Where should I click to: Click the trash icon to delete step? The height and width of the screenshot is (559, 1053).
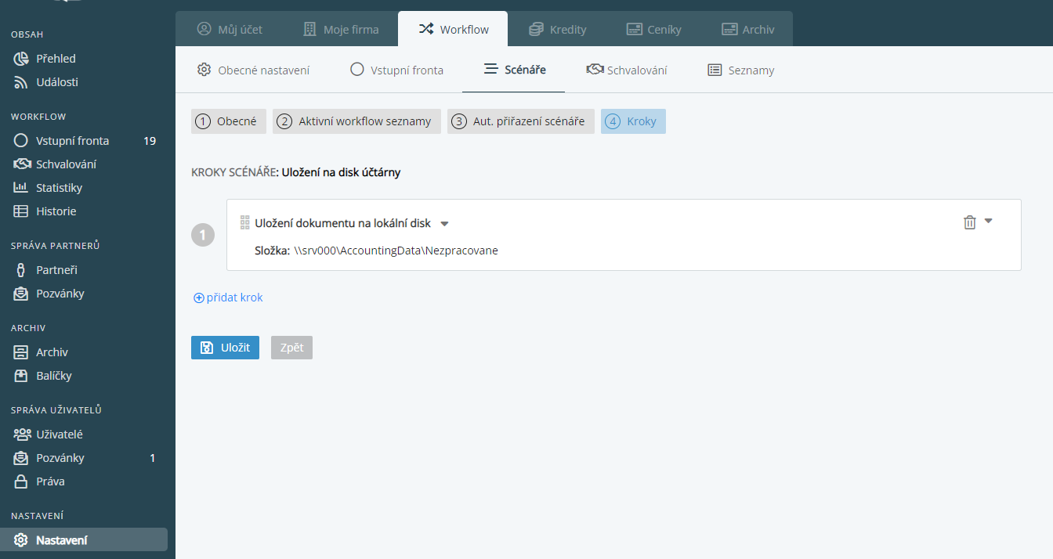(969, 222)
